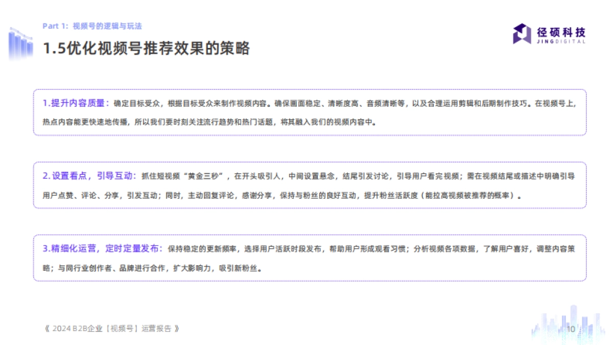Click the 'Part 1: 视频号的逻辑与玩法' header
Image resolution: width=613 pixels, height=345 pixels.
click(x=92, y=26)
